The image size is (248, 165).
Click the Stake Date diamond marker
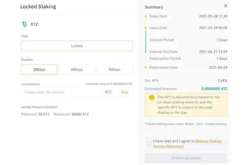pyautogui.click(x=145, y=16)
